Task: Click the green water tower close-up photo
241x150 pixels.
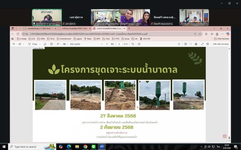Action: (x=155, y=95)
